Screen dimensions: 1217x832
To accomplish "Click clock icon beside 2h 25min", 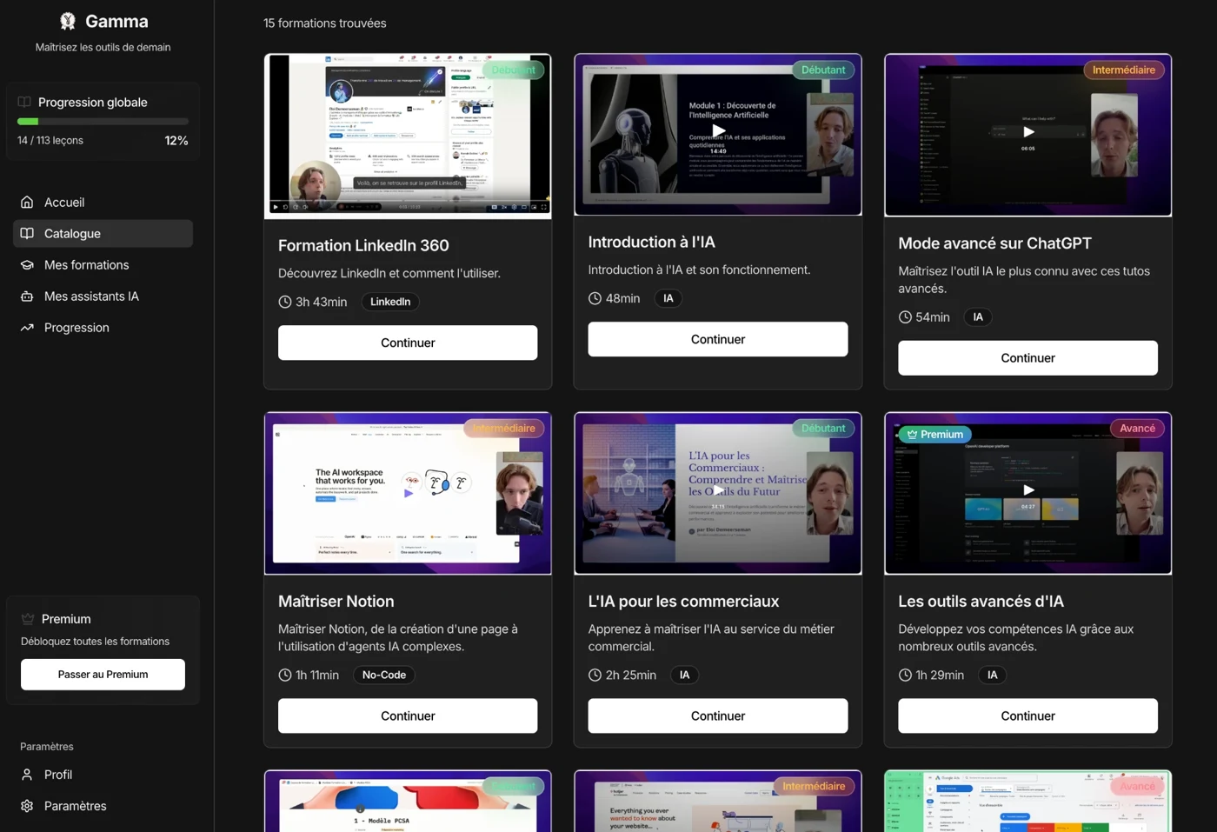I will coord(595,675).
